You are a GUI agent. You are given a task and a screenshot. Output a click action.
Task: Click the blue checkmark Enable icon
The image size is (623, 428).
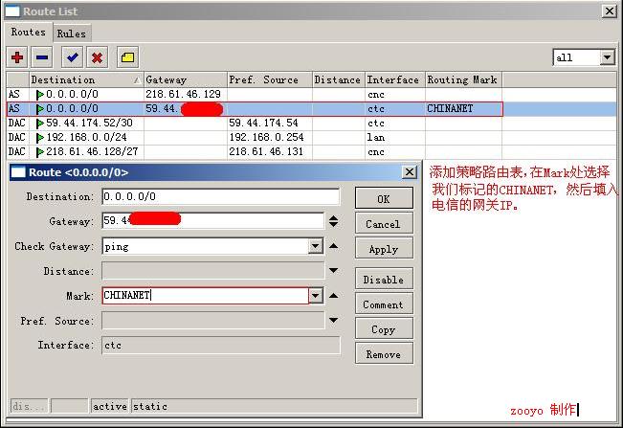(x=72, y=57)
